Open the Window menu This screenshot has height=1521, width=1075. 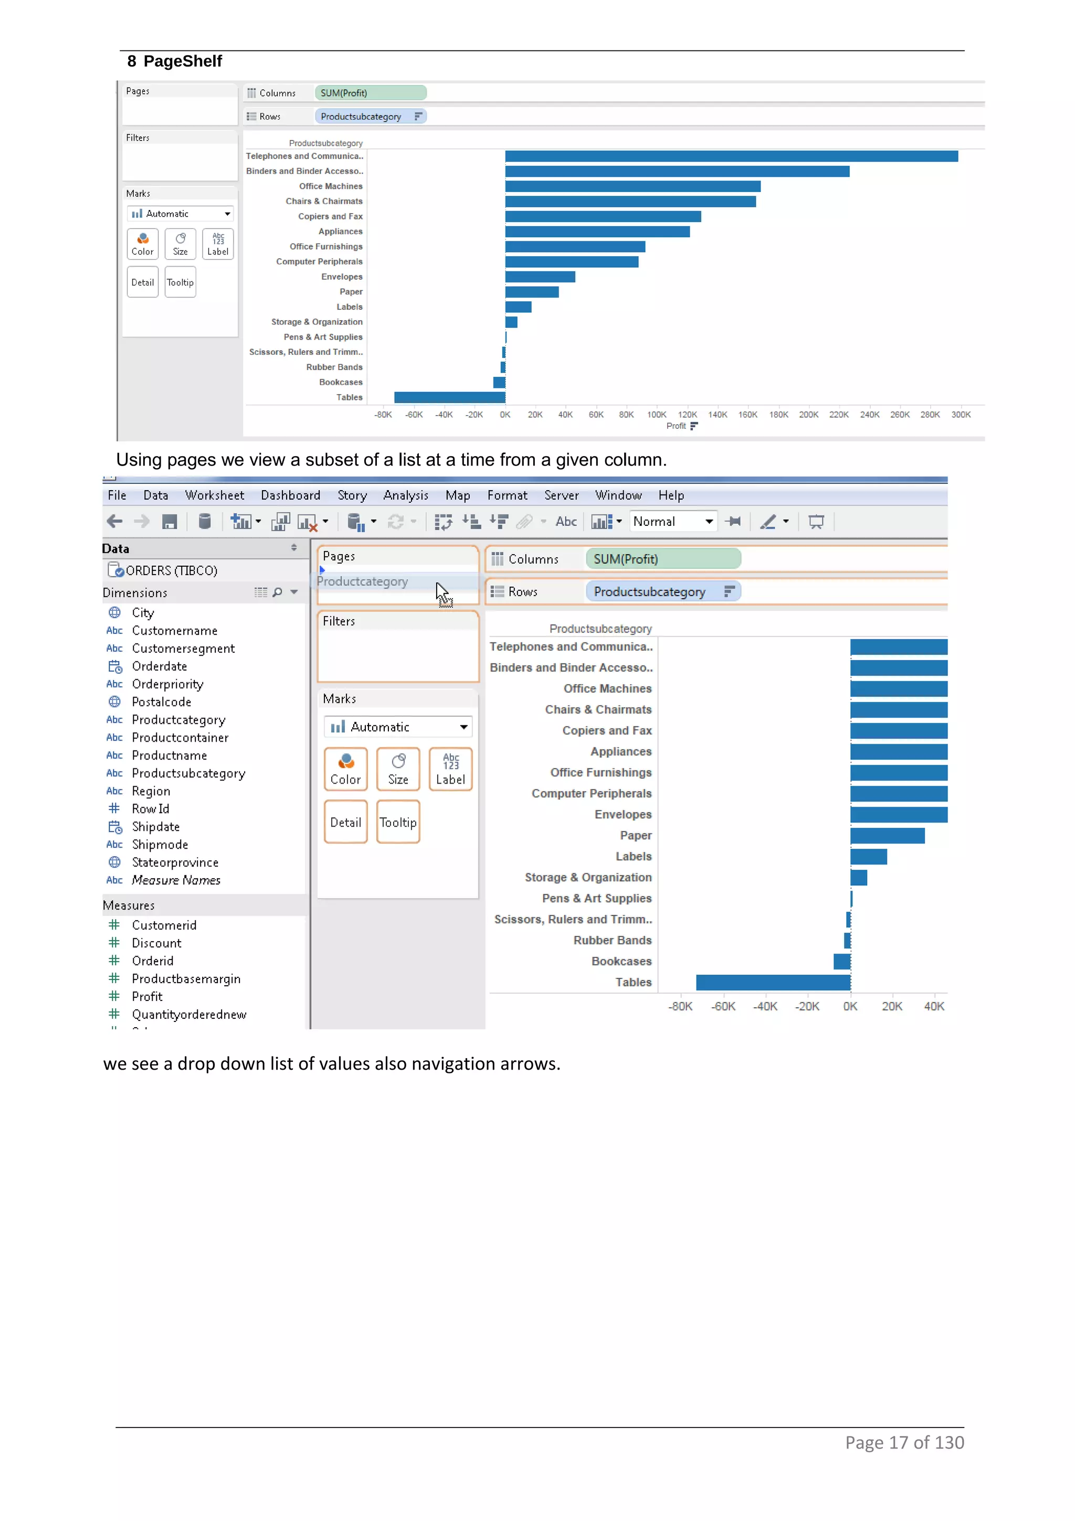(619, 495)
